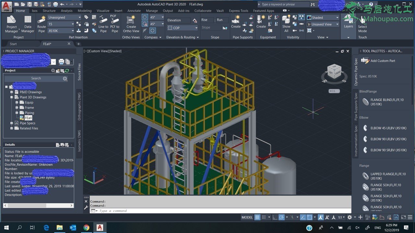Image resolution: width=415 pixels, height=233 pixels.
Task: Open the Orthographic DWG side tab
Action: click(79, 106)
